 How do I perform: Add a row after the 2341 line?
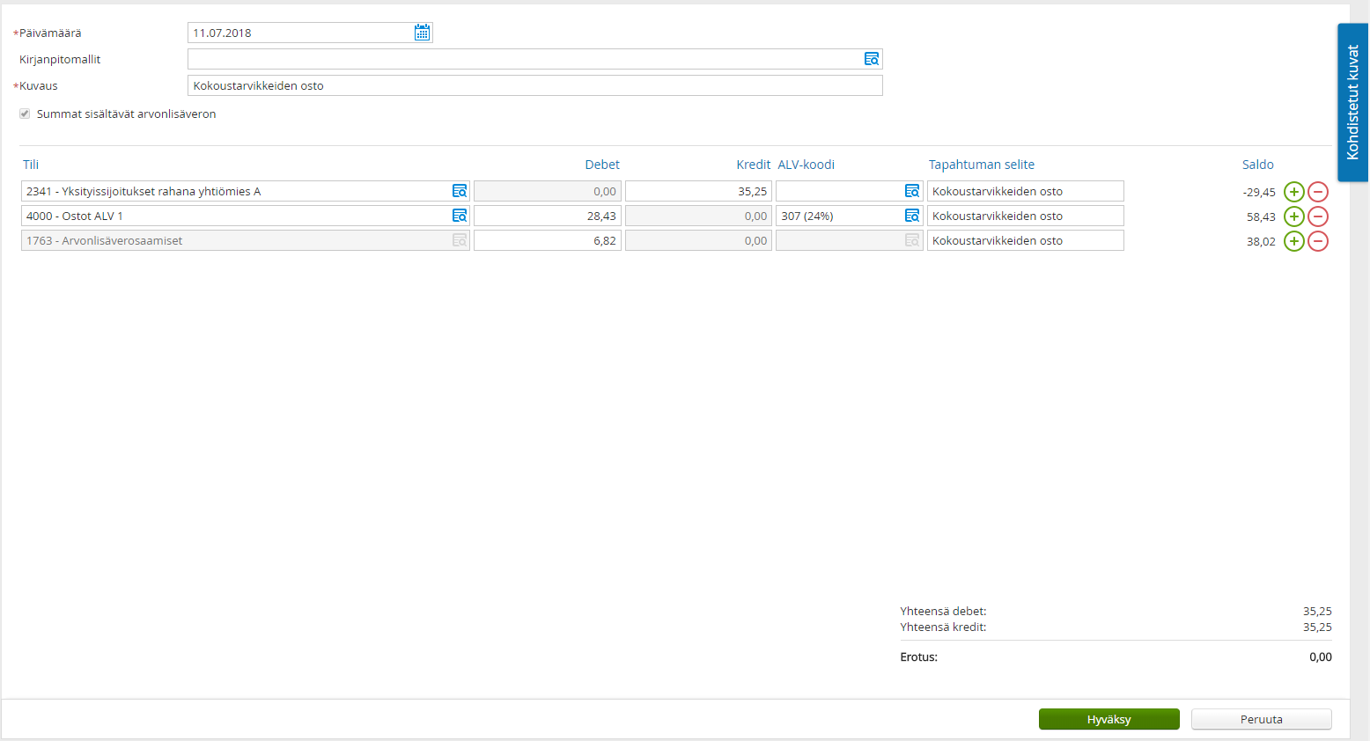click(x=1293, y=192)
